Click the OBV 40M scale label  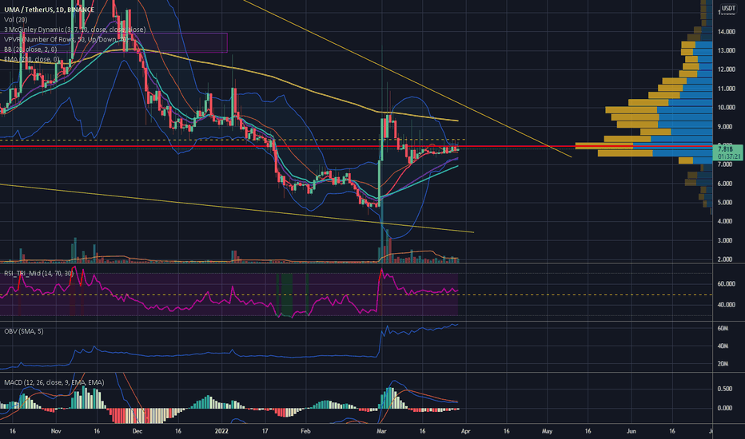click(723, 346)
